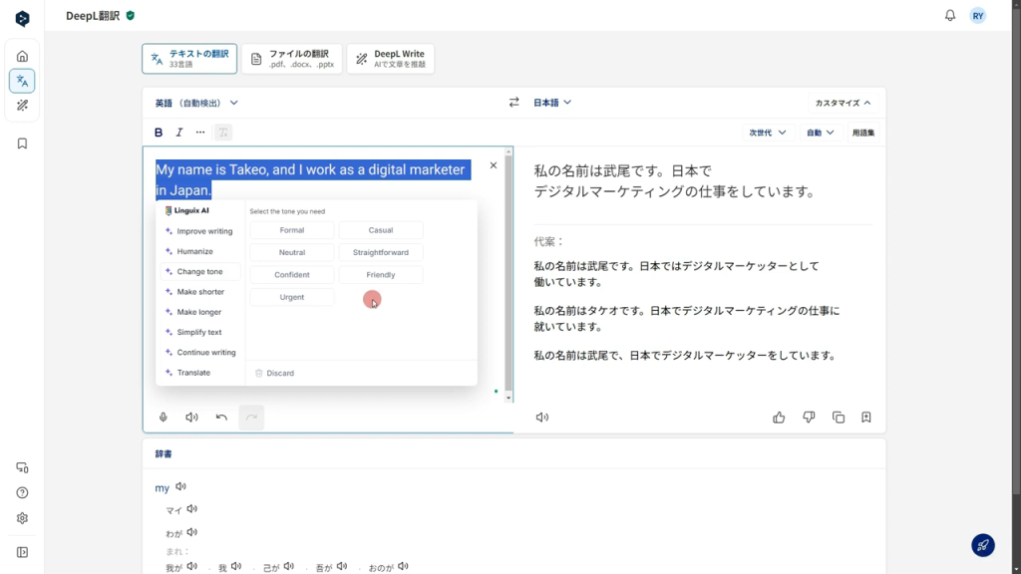Click the clear formatting button
This screenshot has width=1021, height=574.
click(223, 133)
